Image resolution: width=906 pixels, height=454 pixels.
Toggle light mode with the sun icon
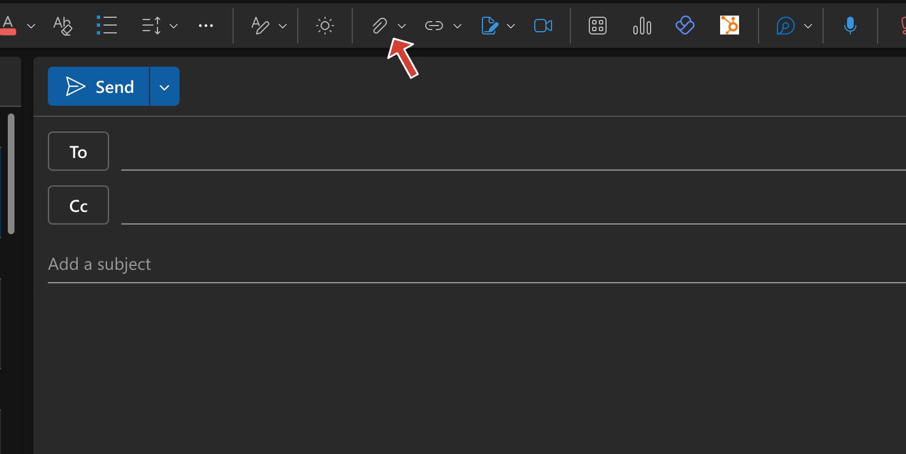tap(324, 25)
